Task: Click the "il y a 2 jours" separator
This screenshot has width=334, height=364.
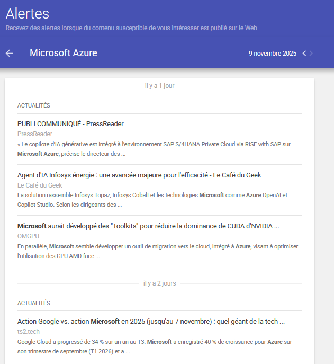Action: coord(159,283)
